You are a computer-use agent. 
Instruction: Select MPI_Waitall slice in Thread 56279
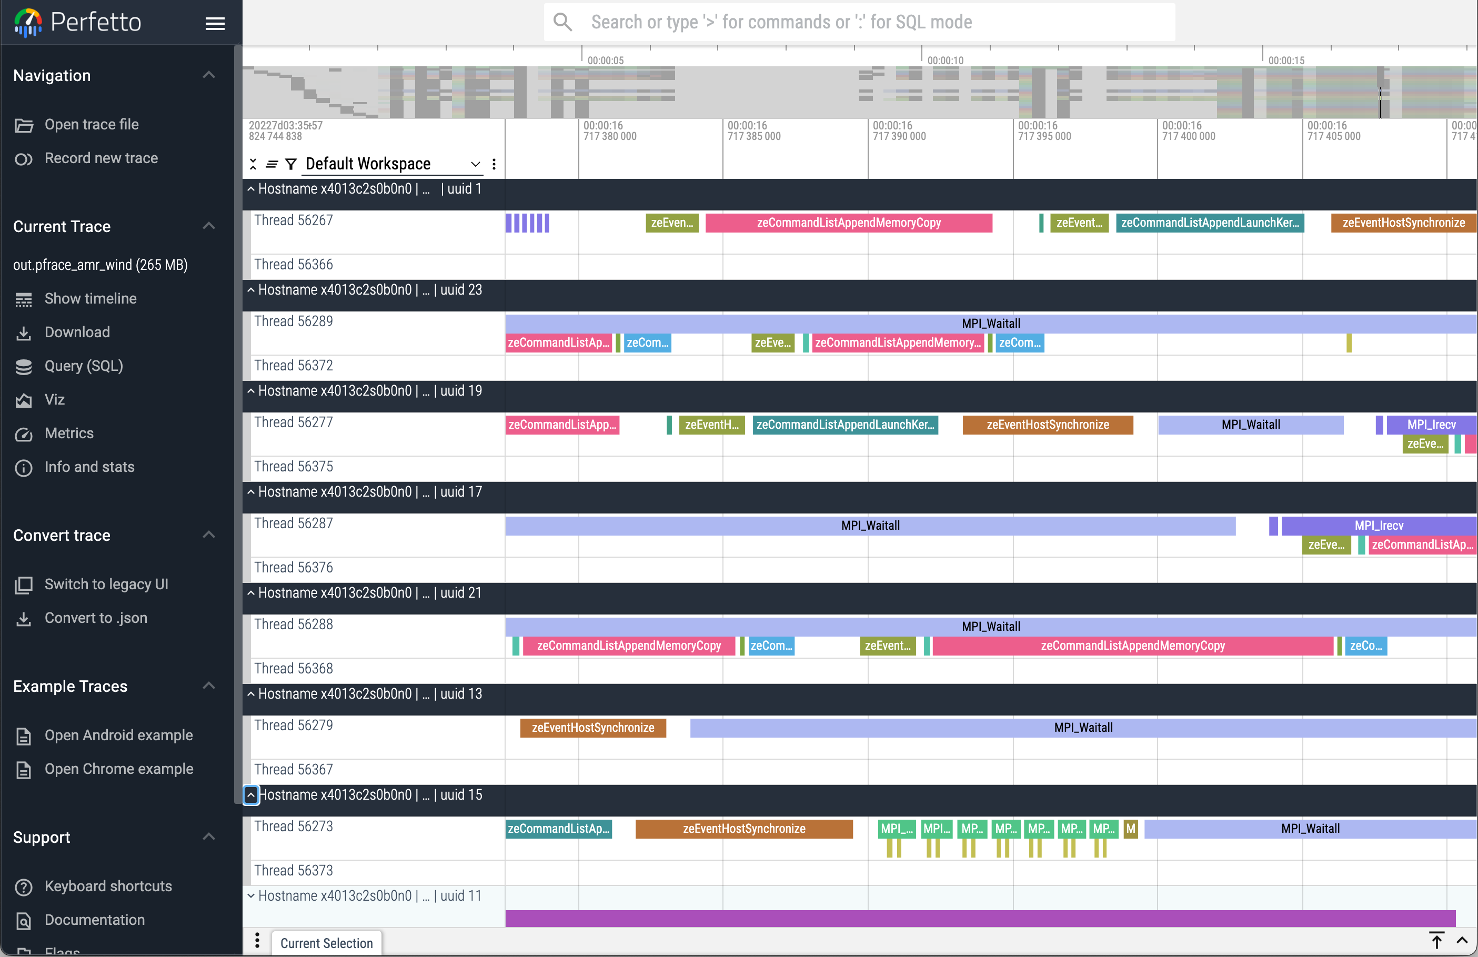(x=1083, y=728)
